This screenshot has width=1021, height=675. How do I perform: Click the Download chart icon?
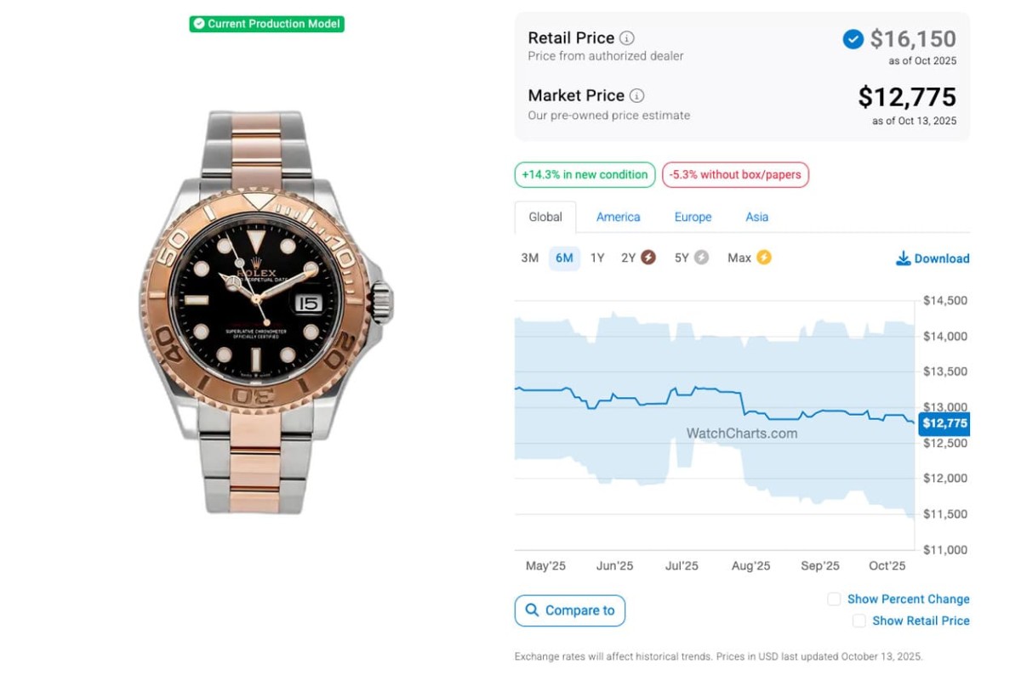coord(904,258)
